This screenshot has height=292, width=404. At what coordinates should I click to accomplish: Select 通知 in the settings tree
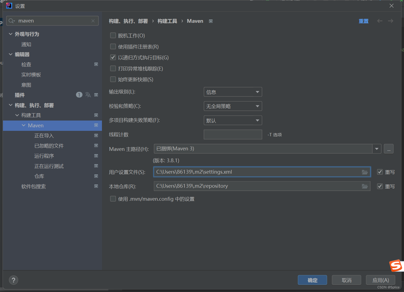pyautogui.click(x=26, y=44)
